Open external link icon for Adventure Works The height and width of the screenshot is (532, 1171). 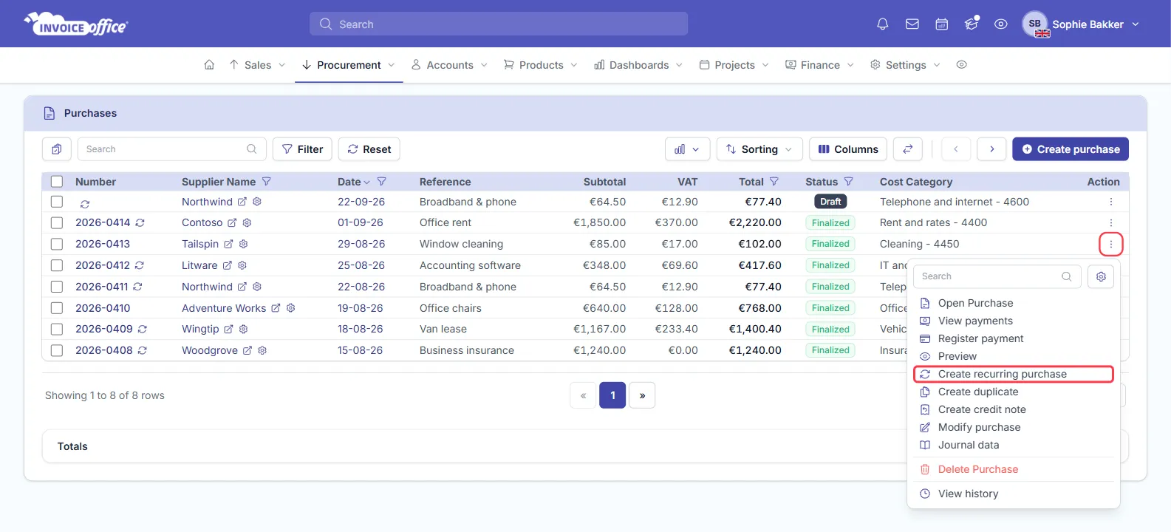pos(276,308)
